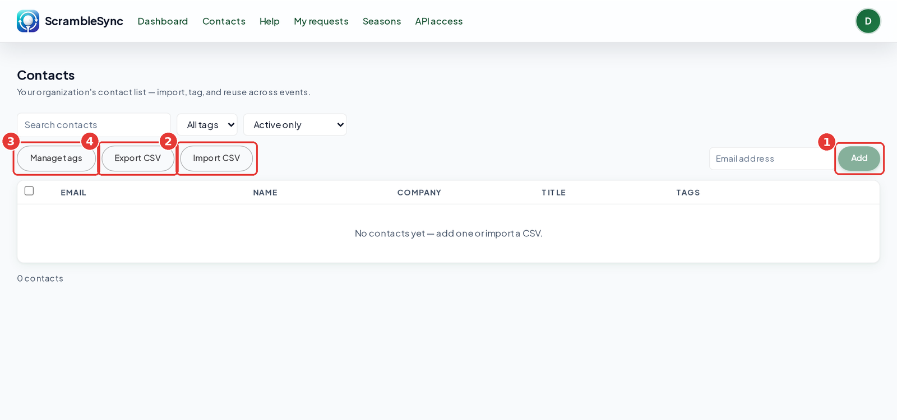Image resolution: width=897 pixels, height=420 pixels.
Task: Click the Add contact button
Action: [x=859, y=158]
